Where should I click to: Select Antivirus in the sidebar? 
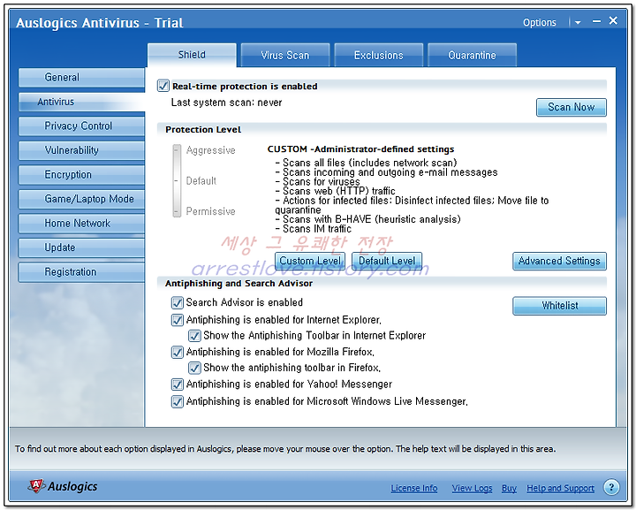point(81,102)
